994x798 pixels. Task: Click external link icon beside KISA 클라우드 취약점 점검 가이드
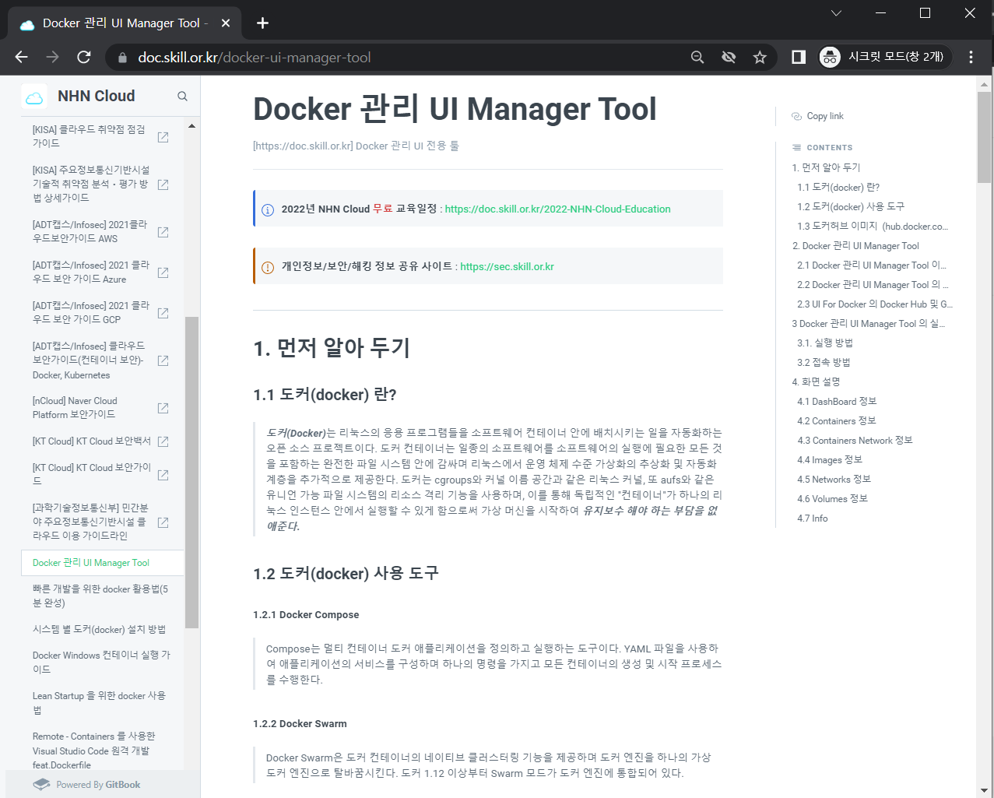pos(163,137)
